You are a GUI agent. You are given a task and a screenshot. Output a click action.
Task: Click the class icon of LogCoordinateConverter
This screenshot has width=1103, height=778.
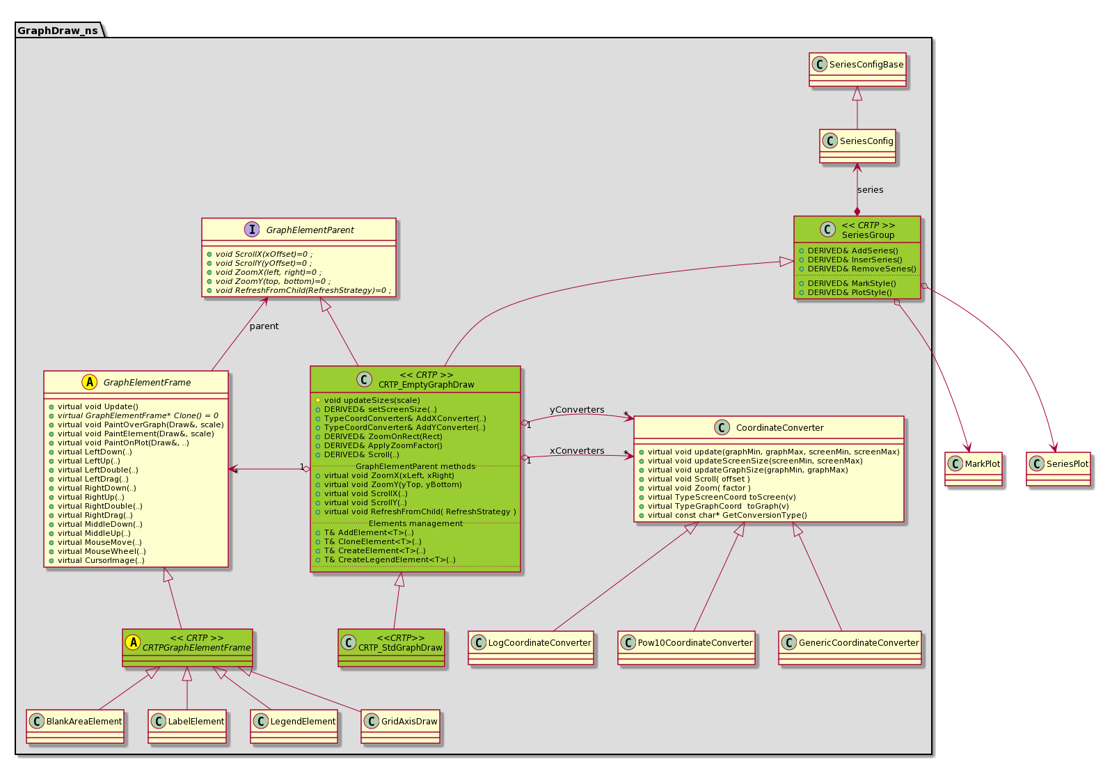coord(478,643)
